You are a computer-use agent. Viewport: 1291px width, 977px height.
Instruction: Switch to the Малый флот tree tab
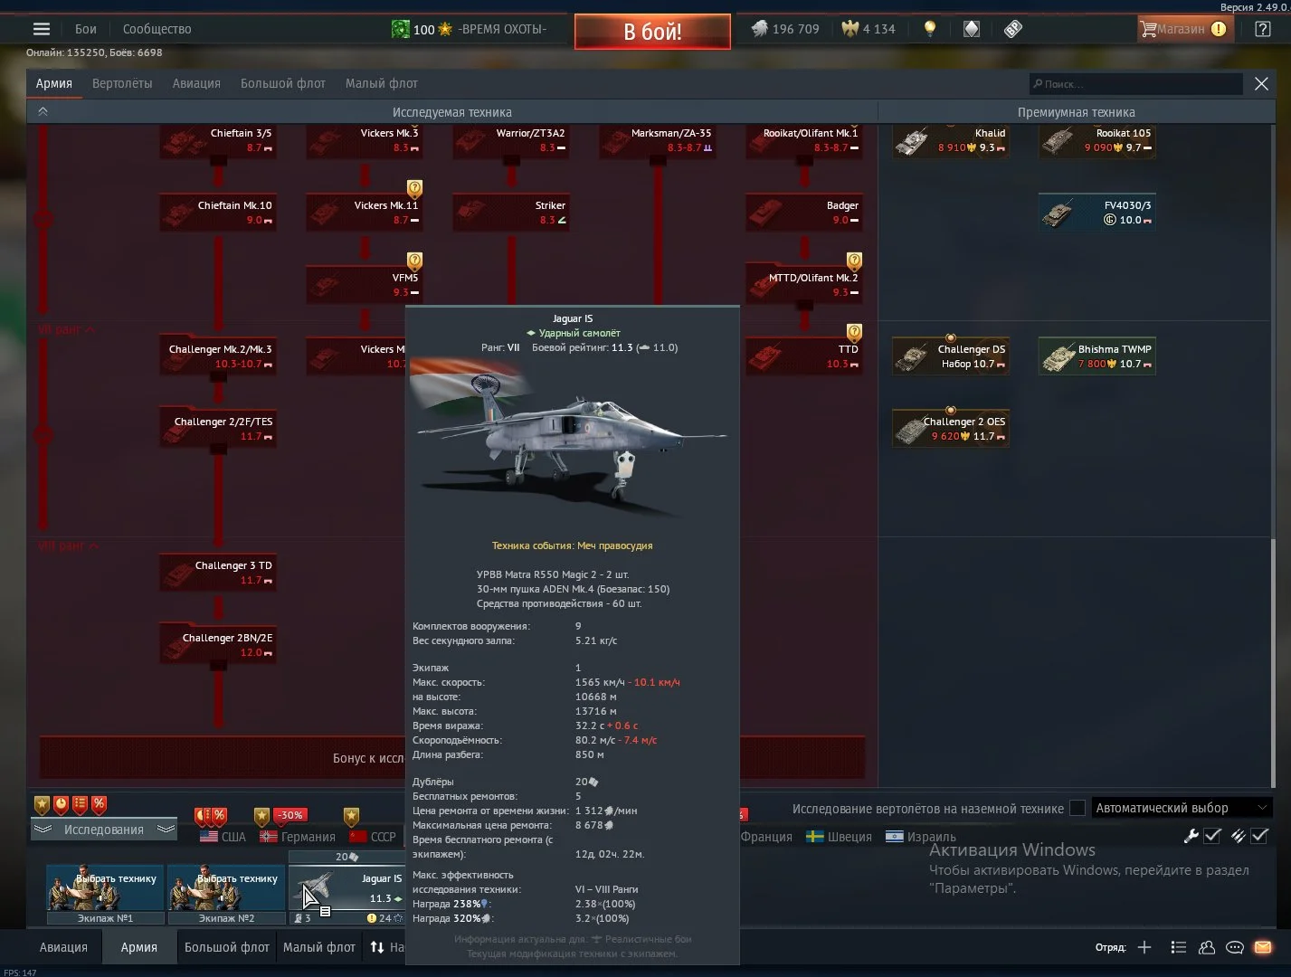tap(382, 83)
